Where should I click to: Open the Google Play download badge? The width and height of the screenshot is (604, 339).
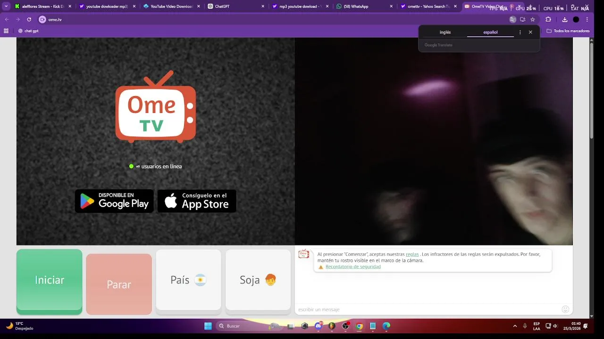pos(114,201)
